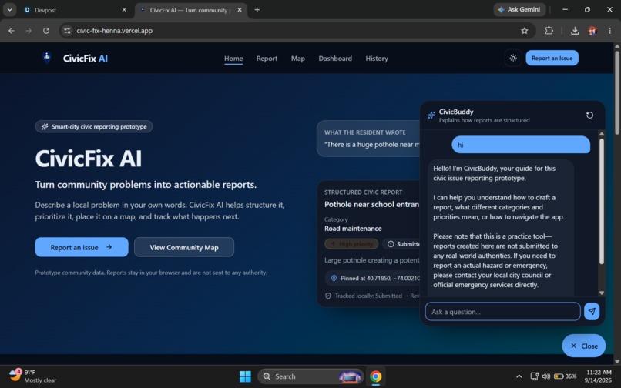621x388 pixels.
Task: Go to the Home nav link
Action: click(233, 59)
